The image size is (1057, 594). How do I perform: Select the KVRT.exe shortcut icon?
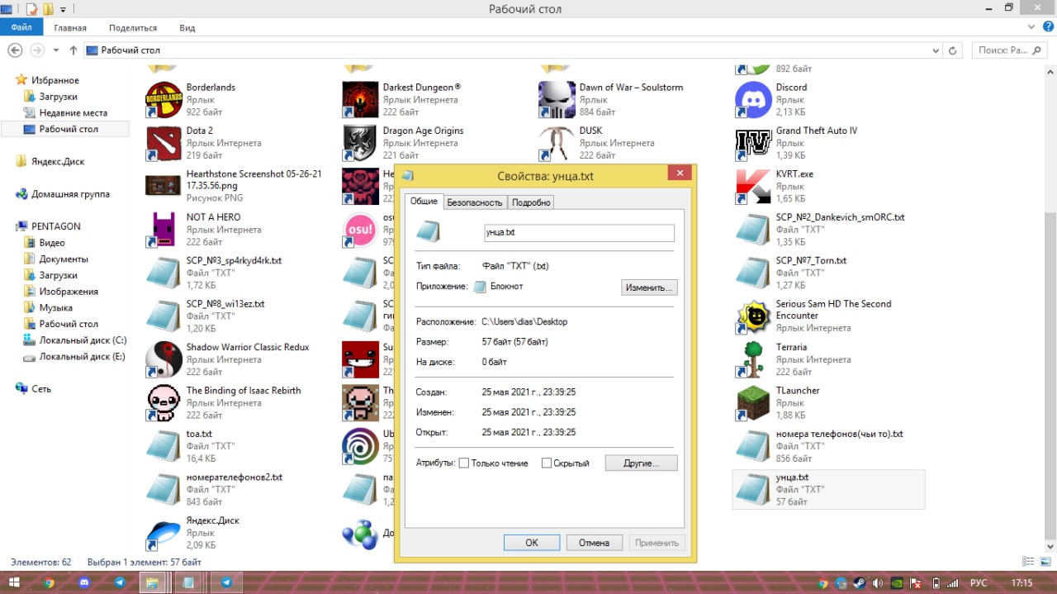753,187
